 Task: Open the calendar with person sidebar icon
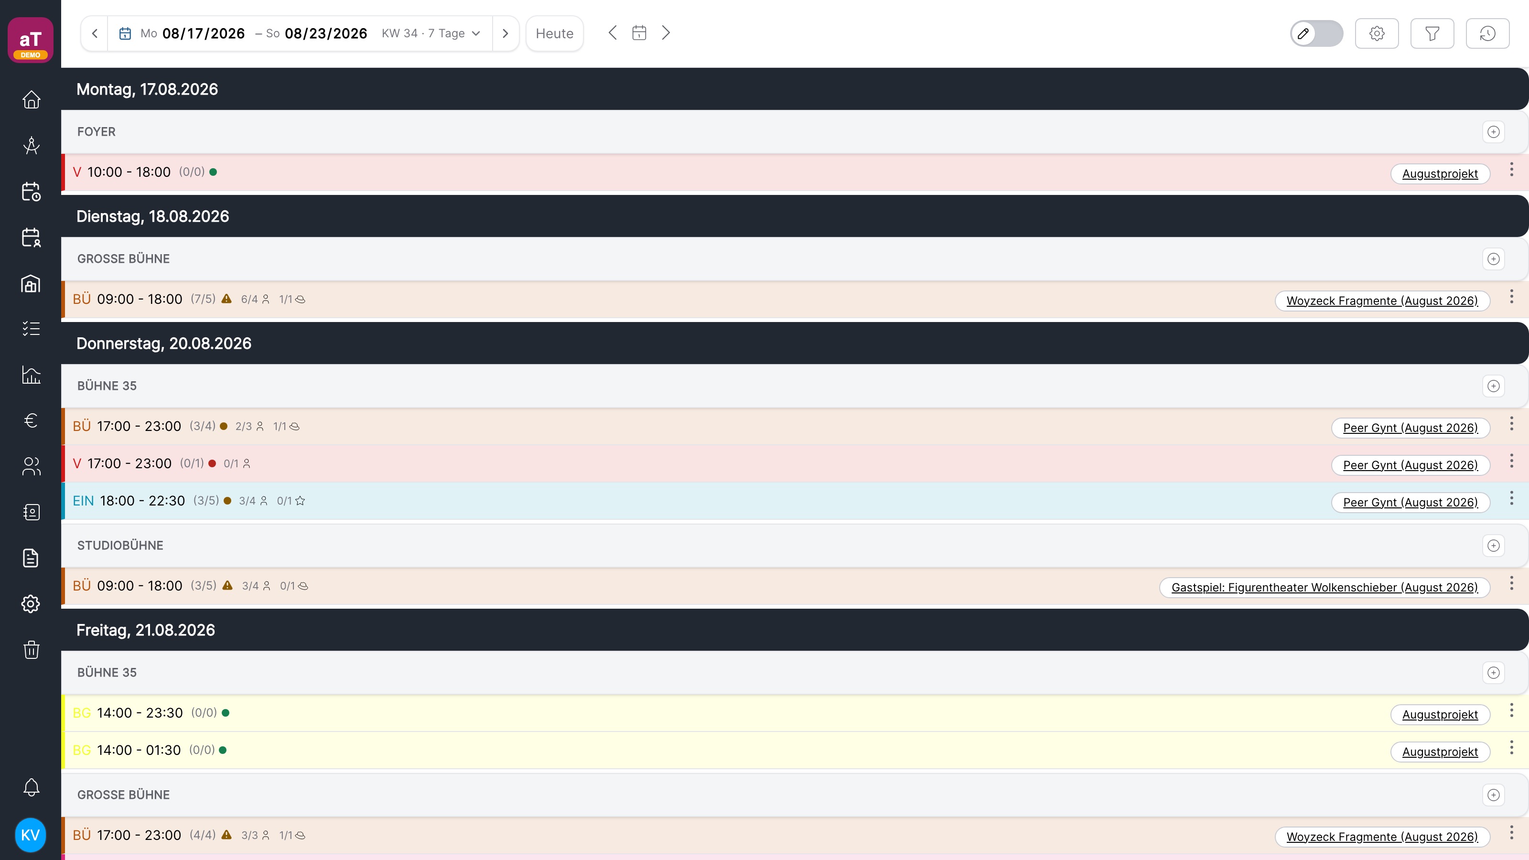point(31,237)
